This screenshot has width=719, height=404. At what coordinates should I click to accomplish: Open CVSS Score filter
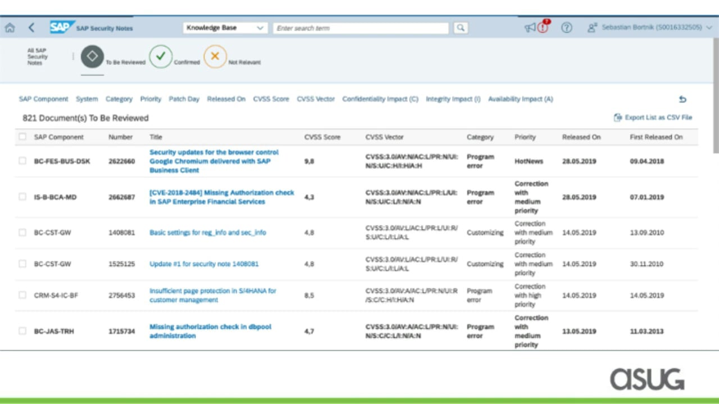[x=271, y=99]
